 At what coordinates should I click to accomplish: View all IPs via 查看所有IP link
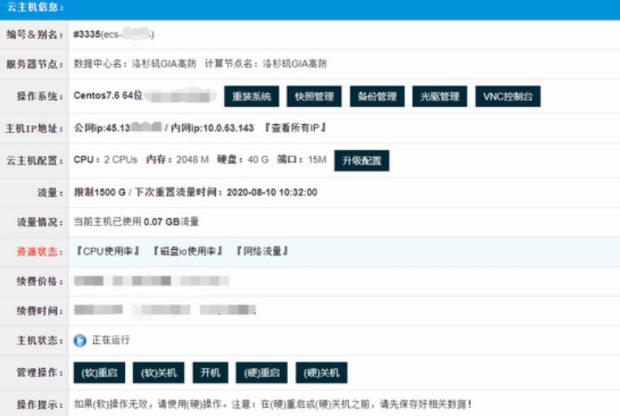pyautogui.click(x=295, y=128)
